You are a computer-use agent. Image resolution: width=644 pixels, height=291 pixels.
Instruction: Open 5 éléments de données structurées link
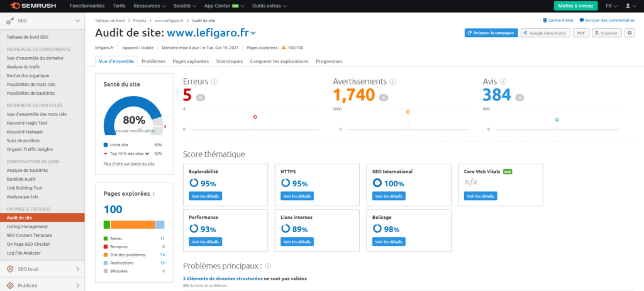point(223,278)
